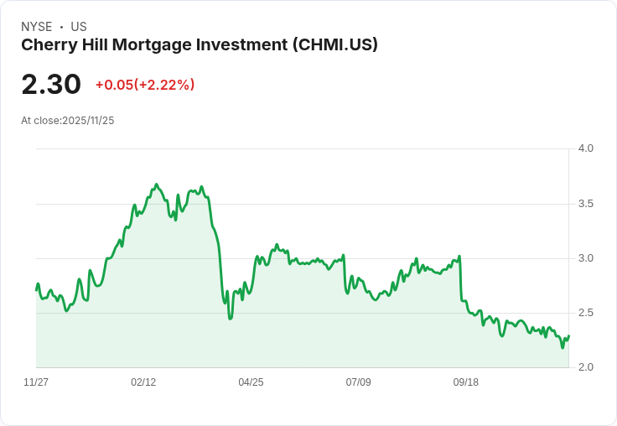Viewport: 617px width, 426px height.
Task: Click the 2.30 current price
Action: tap(51, 85)
